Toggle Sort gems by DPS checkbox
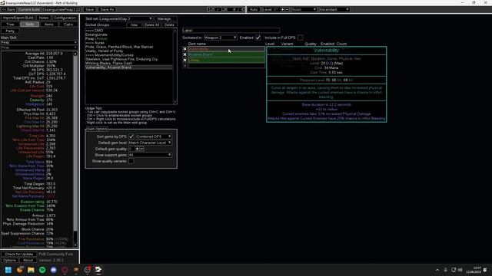 (131, 136)
